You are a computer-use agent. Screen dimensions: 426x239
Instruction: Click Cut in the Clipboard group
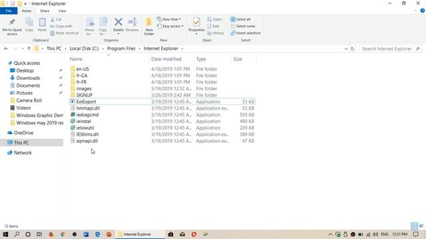click(x=56, y=19)
